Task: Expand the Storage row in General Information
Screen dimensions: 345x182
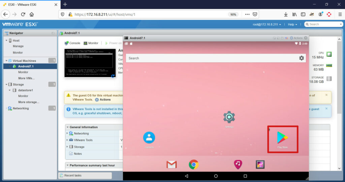Action: pos(67,147)
